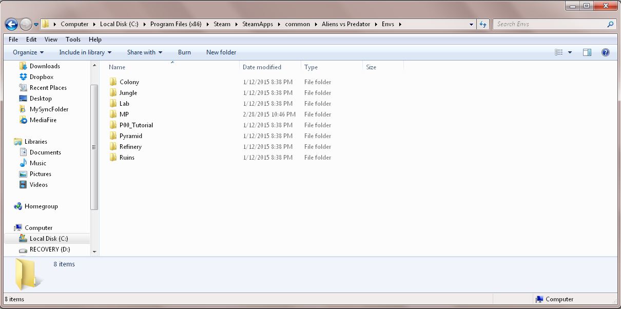
Task: Click Program Files (x86) in address breadcrumb
Action: click(x=176, y=24)
